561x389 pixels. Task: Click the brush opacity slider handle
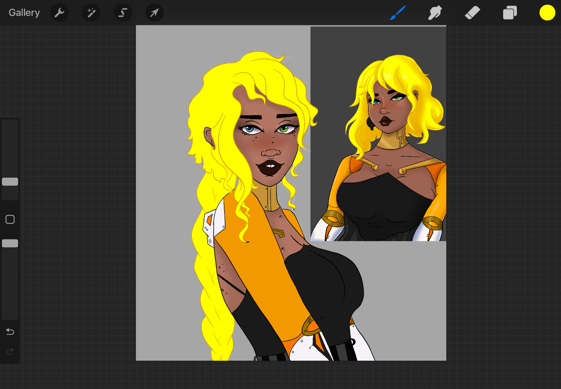(x=10, y=243)
